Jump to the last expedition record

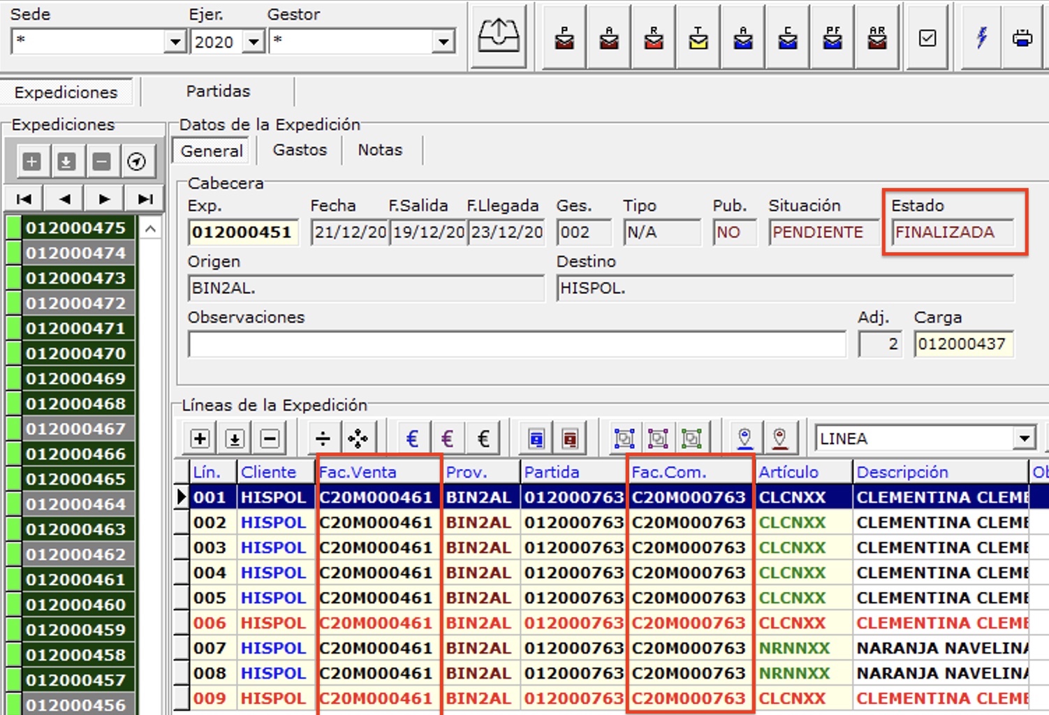(145, 199)
